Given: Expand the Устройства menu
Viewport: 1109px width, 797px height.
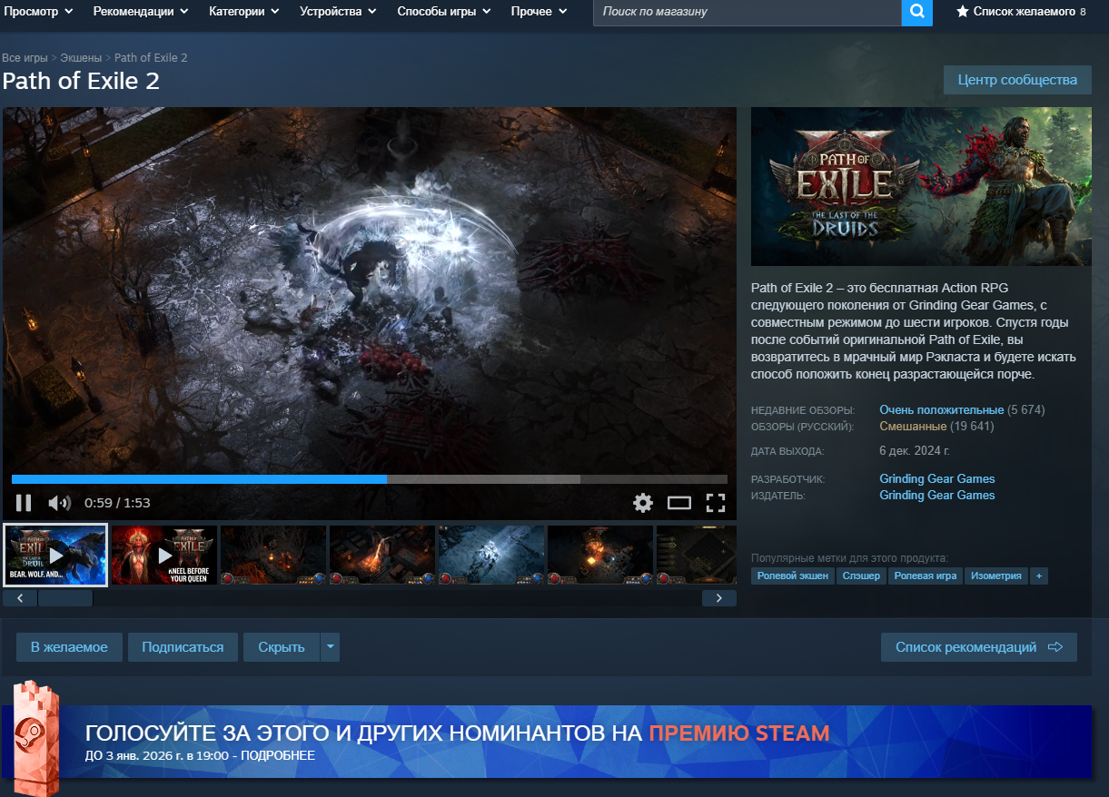Looking at the screenshot, I should click(x=338, y=12).
